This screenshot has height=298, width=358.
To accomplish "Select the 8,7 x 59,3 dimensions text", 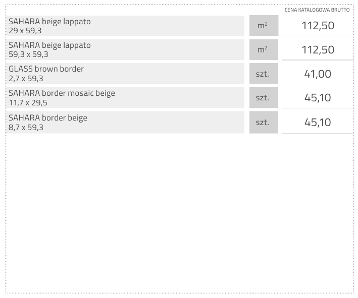I will (x=26, y=128).
